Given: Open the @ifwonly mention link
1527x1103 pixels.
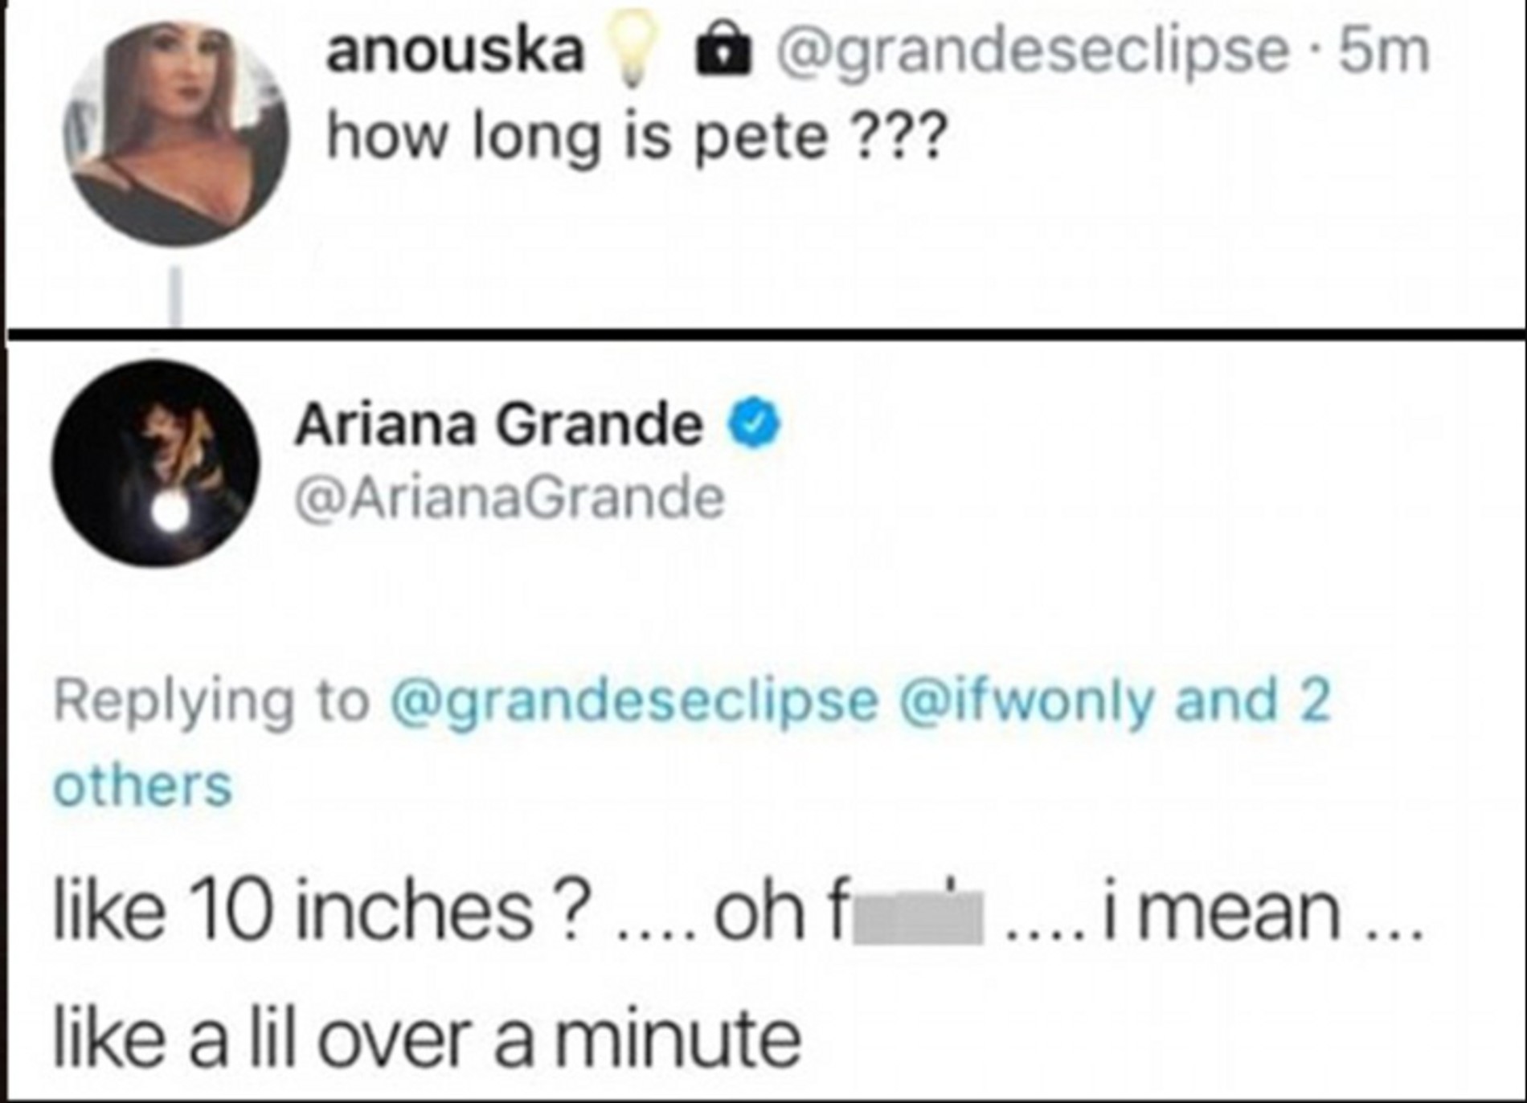Looking at the screenshot, I should [x=1030, y=701].
